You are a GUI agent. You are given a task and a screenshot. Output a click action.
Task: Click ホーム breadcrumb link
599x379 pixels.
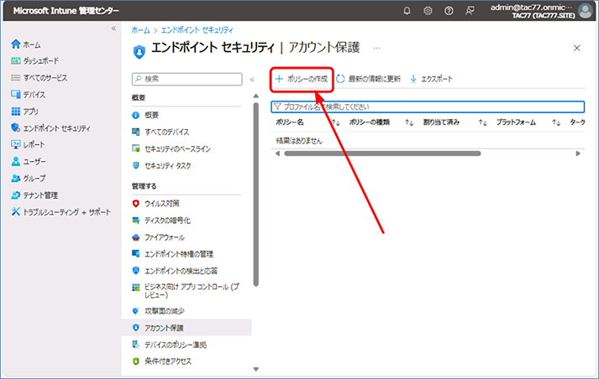[x=140, y=29]
